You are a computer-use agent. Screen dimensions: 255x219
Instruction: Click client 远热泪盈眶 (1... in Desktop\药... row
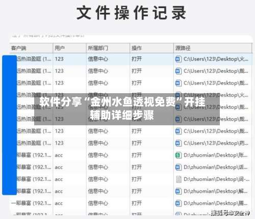click(x=34, y=143)
